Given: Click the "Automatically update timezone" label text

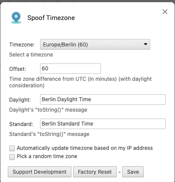Looking at the screenshot, I should click(x=85, y=148).
